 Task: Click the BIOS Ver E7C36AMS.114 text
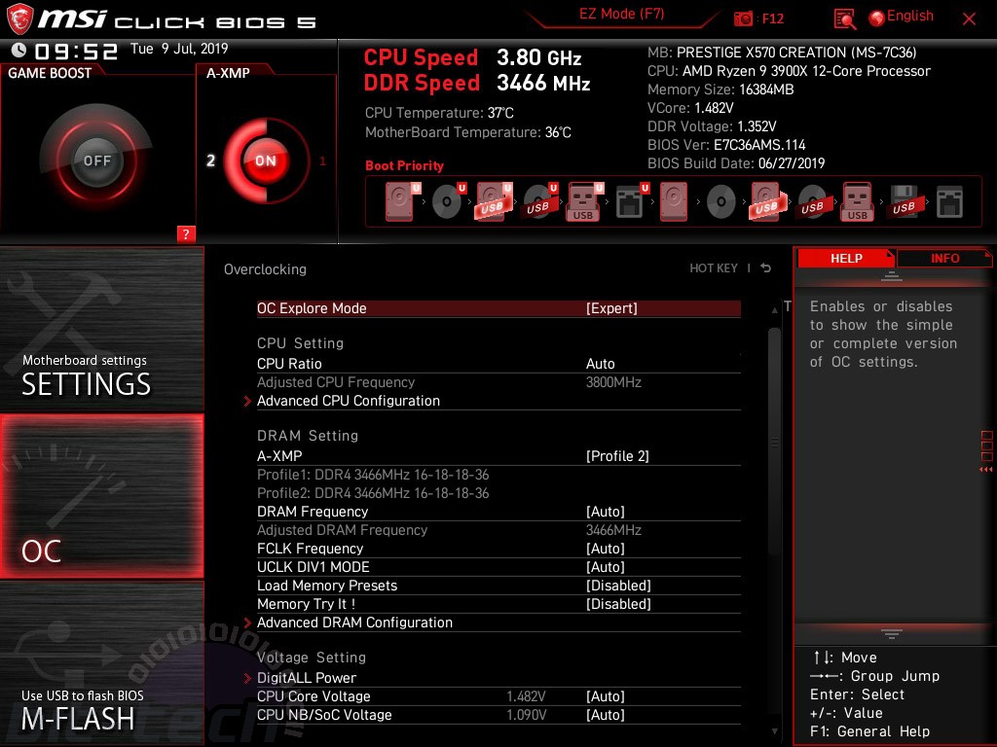726,145
